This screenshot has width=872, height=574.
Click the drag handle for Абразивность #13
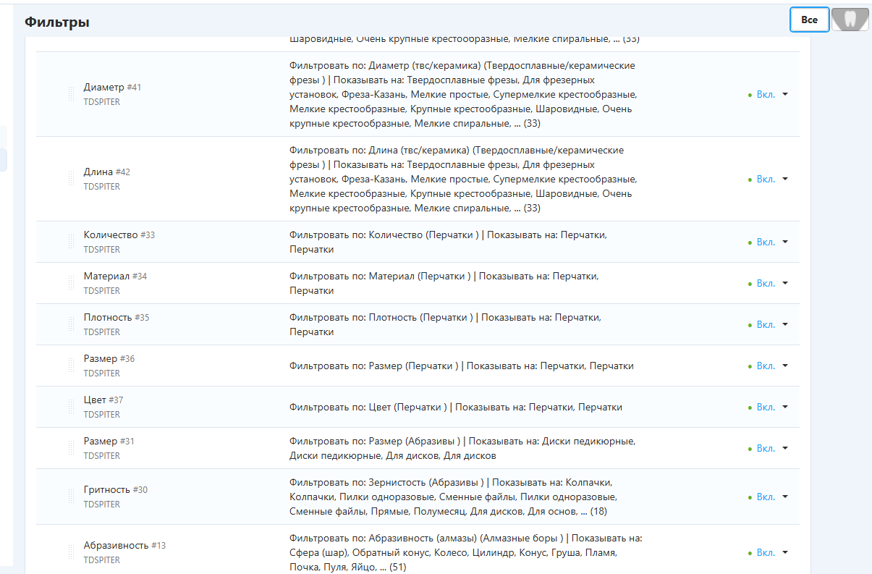pyautogui.click(x=71, y=552)
